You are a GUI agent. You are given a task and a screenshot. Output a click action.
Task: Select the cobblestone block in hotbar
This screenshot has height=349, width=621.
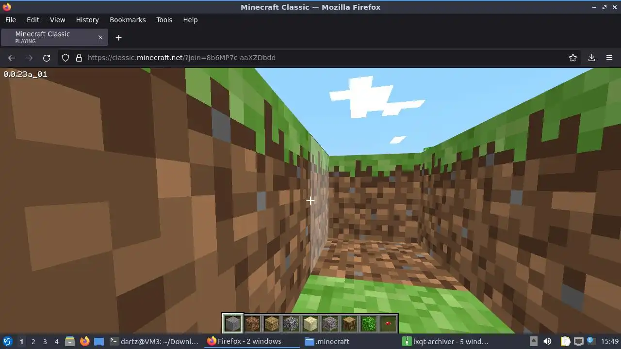tap(291, 323)
